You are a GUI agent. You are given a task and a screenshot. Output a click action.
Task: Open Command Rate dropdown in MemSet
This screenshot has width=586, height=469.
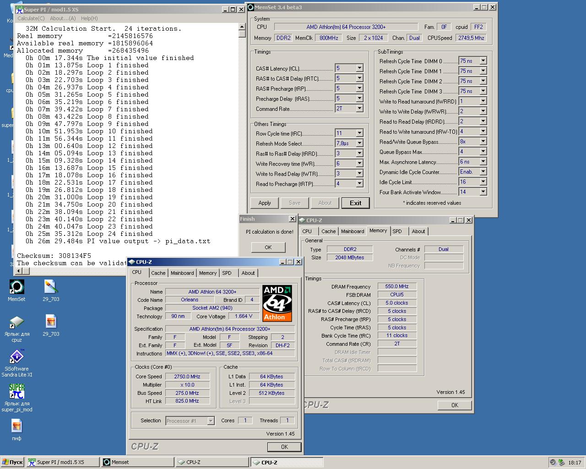359,109
